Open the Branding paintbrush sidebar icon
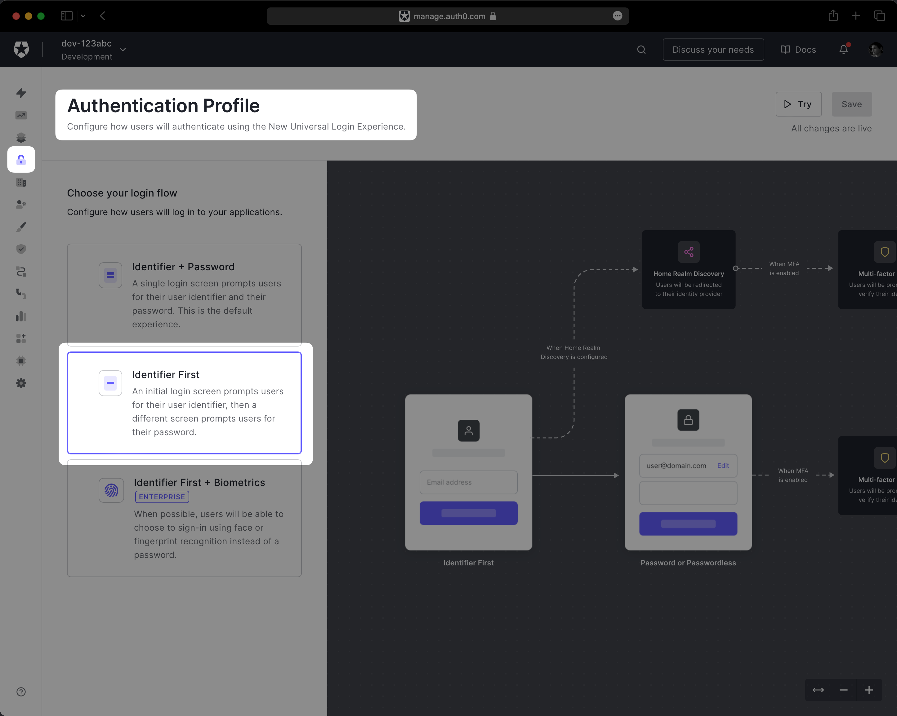The image size is (897, 716). coord(21,227)
